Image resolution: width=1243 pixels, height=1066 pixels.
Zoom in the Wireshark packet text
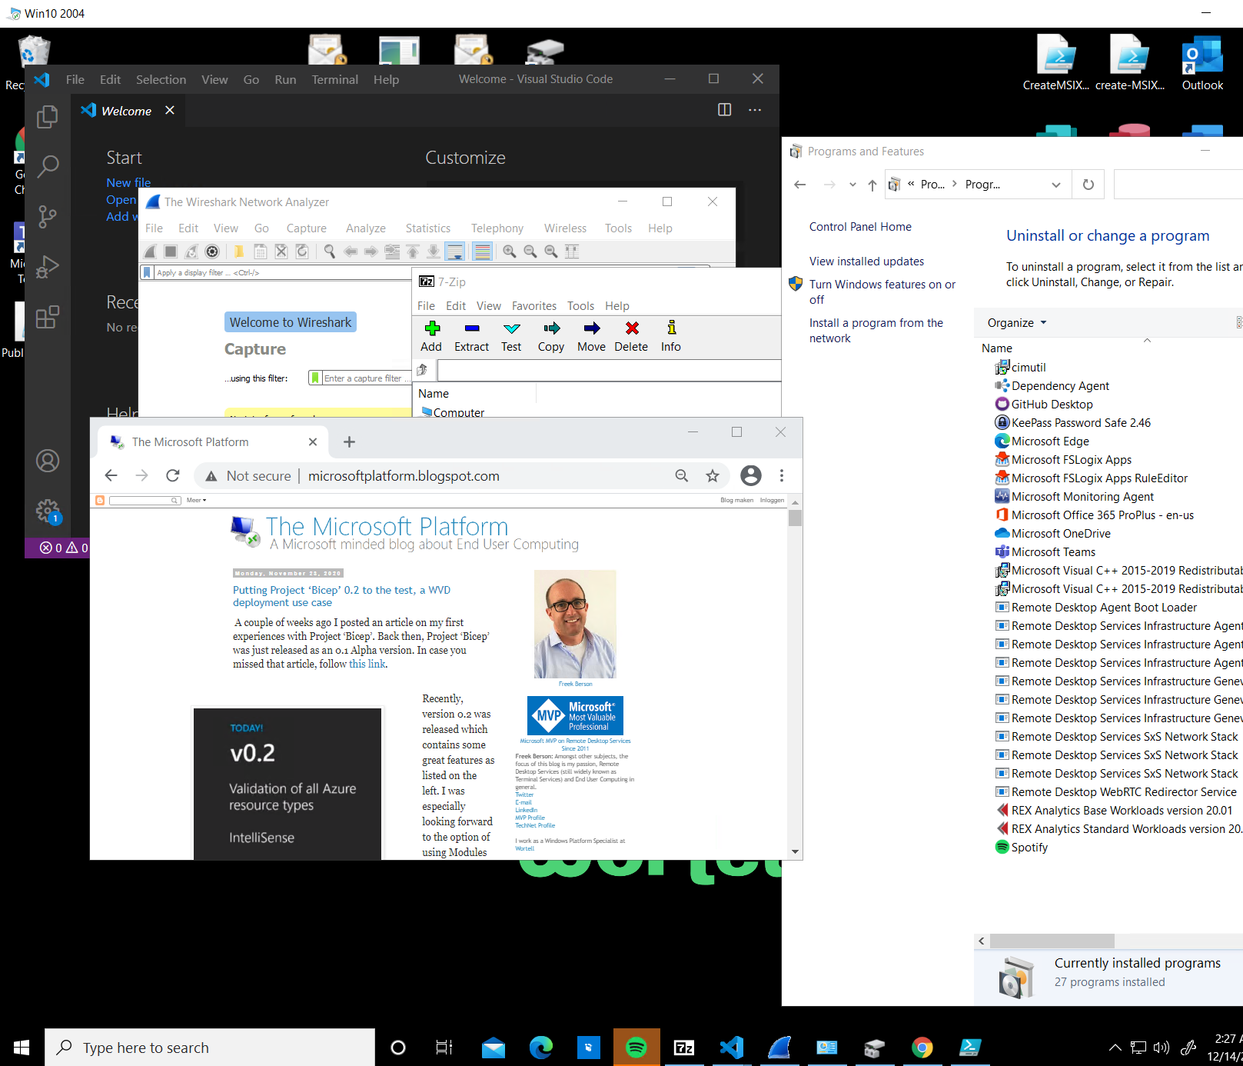pyautogui.click(x=509, y=252)
